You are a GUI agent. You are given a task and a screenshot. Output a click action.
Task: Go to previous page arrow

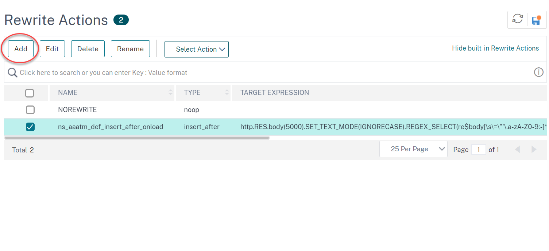[517, 150]
